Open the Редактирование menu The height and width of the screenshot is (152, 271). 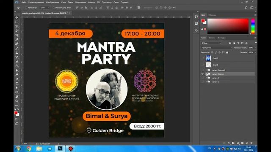pos(36,3)
